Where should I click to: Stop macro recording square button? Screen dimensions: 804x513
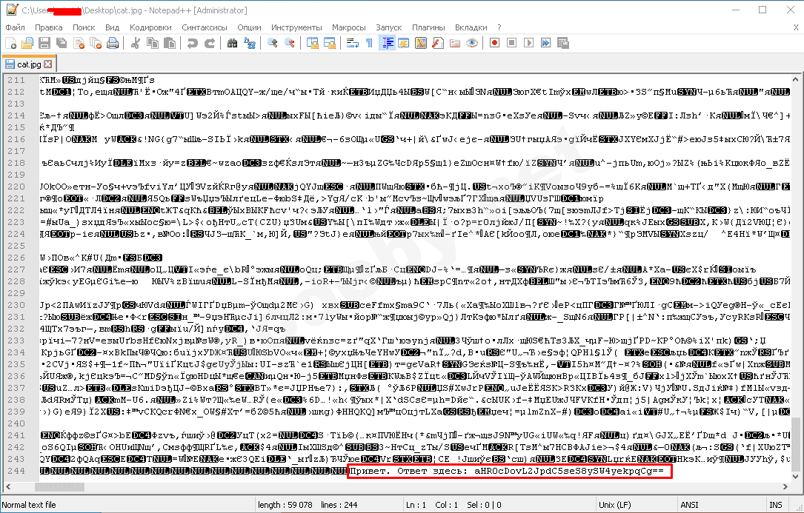[511, 43]
